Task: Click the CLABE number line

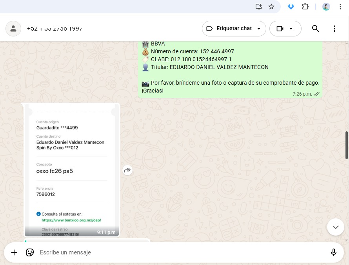Action: tap(191, 59)
